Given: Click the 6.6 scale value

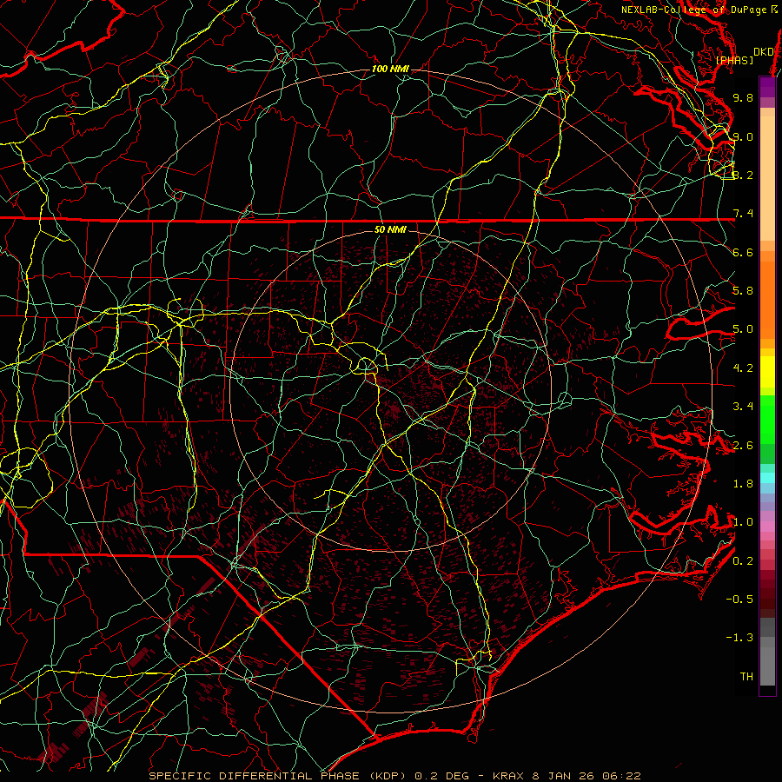Looking at the screenshot, I should coord(743,252).
